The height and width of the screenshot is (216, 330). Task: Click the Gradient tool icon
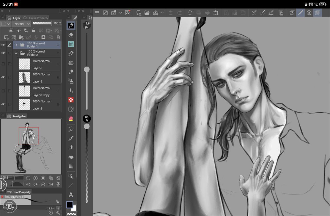point(71,166)
